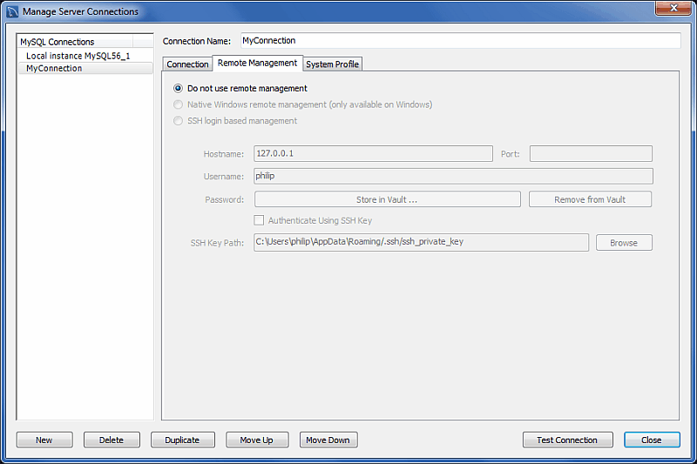Select Native Windows remote management radio button
697x464 pixels.
pyautogui.click(x=179, y=104)
